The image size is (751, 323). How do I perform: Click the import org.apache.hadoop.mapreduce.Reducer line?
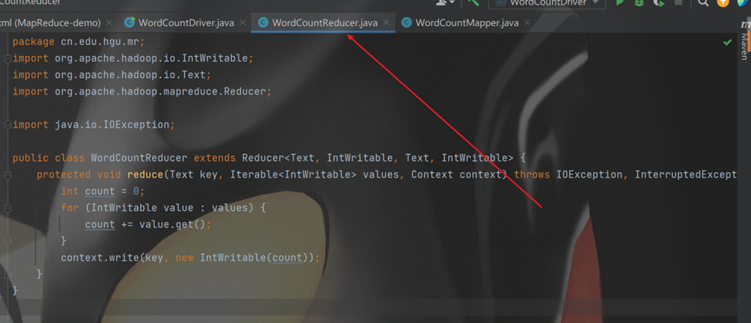click(142, 92)
